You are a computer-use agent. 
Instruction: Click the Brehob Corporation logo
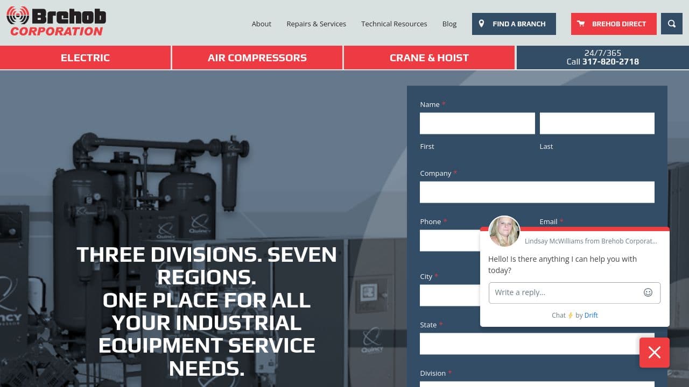pyautogui.click(x=56, y=22)
